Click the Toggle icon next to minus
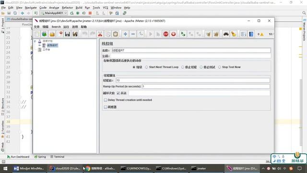307x173 pixels. point(141,34)
